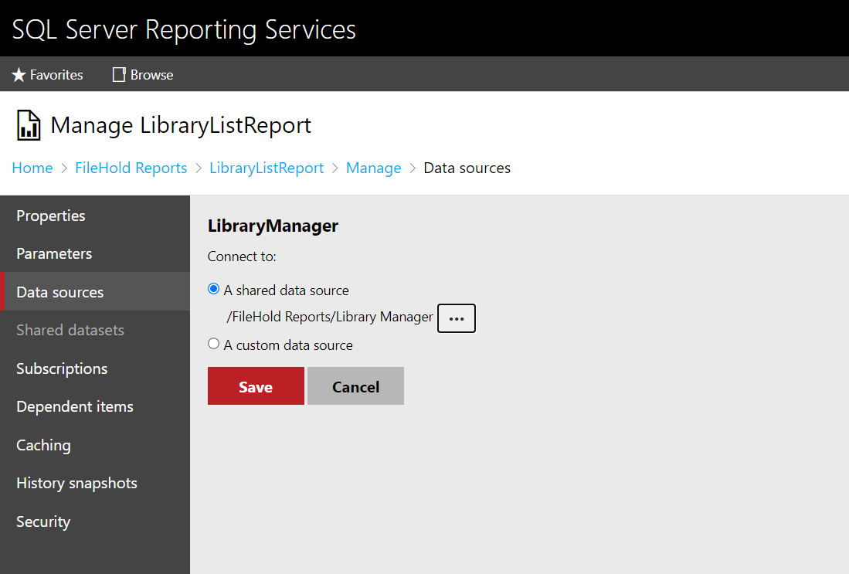Open the Caching section
The width and height of the screenshot is (849, 574).
tap(42, 445)
